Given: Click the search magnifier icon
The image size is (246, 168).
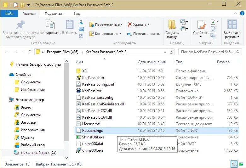Looking at the screenshot, I should click(237, 52).
